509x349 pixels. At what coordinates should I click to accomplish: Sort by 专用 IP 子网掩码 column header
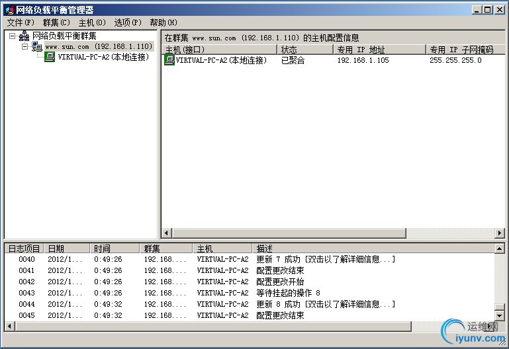pos(465,50)
